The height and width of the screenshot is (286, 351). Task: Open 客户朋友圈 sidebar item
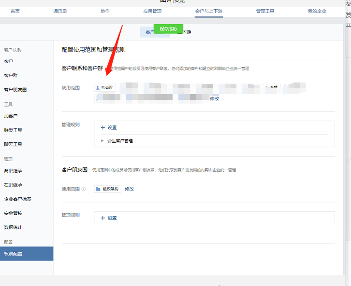(15, 90)
